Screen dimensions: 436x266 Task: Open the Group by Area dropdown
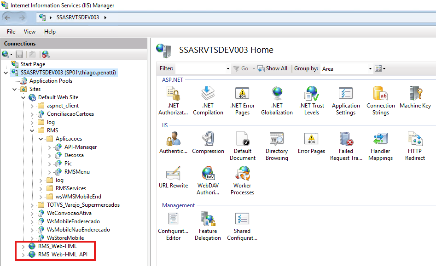tap(370, 68)
